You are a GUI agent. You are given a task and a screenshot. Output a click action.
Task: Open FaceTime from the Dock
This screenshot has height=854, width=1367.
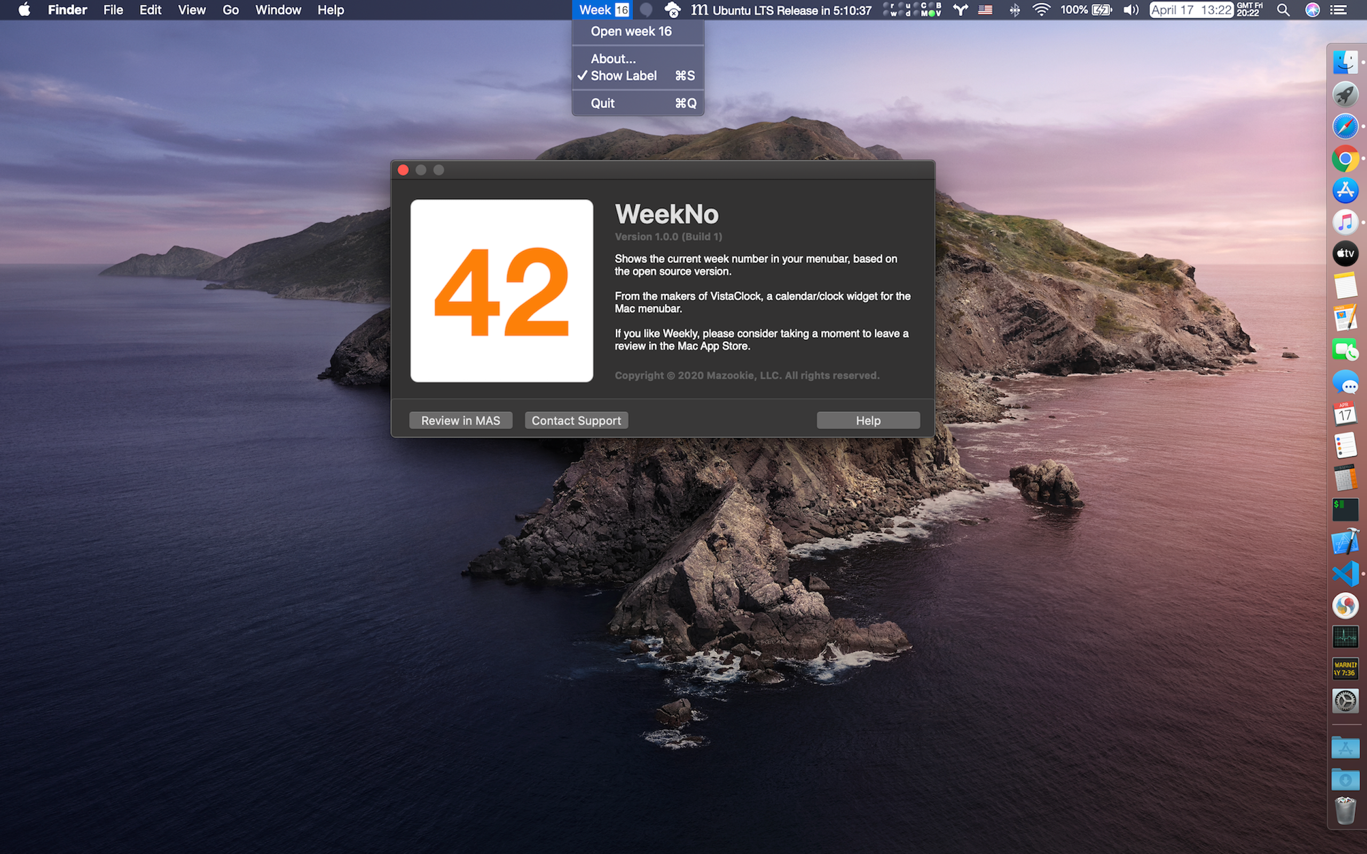pyautogui.click(x=1346, y=350)
